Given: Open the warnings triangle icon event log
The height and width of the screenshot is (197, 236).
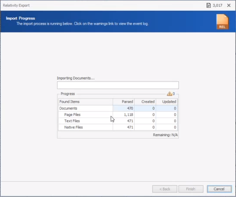Looking at the screenshot, I should [x=169, y=93].
